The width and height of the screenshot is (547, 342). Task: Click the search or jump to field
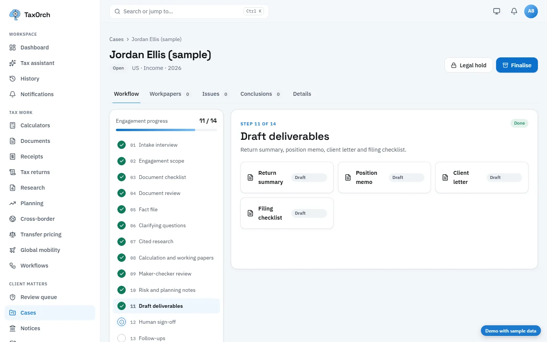pos(189,11)
